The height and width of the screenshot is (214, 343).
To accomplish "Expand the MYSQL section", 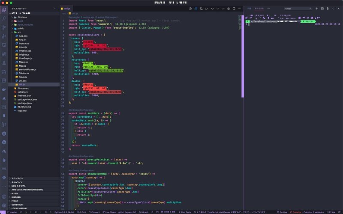I will point(34,193).
